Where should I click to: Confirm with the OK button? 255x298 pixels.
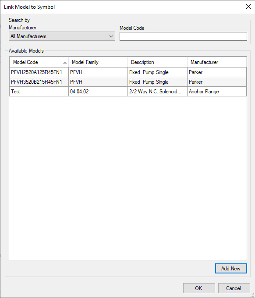pos(199,288)
